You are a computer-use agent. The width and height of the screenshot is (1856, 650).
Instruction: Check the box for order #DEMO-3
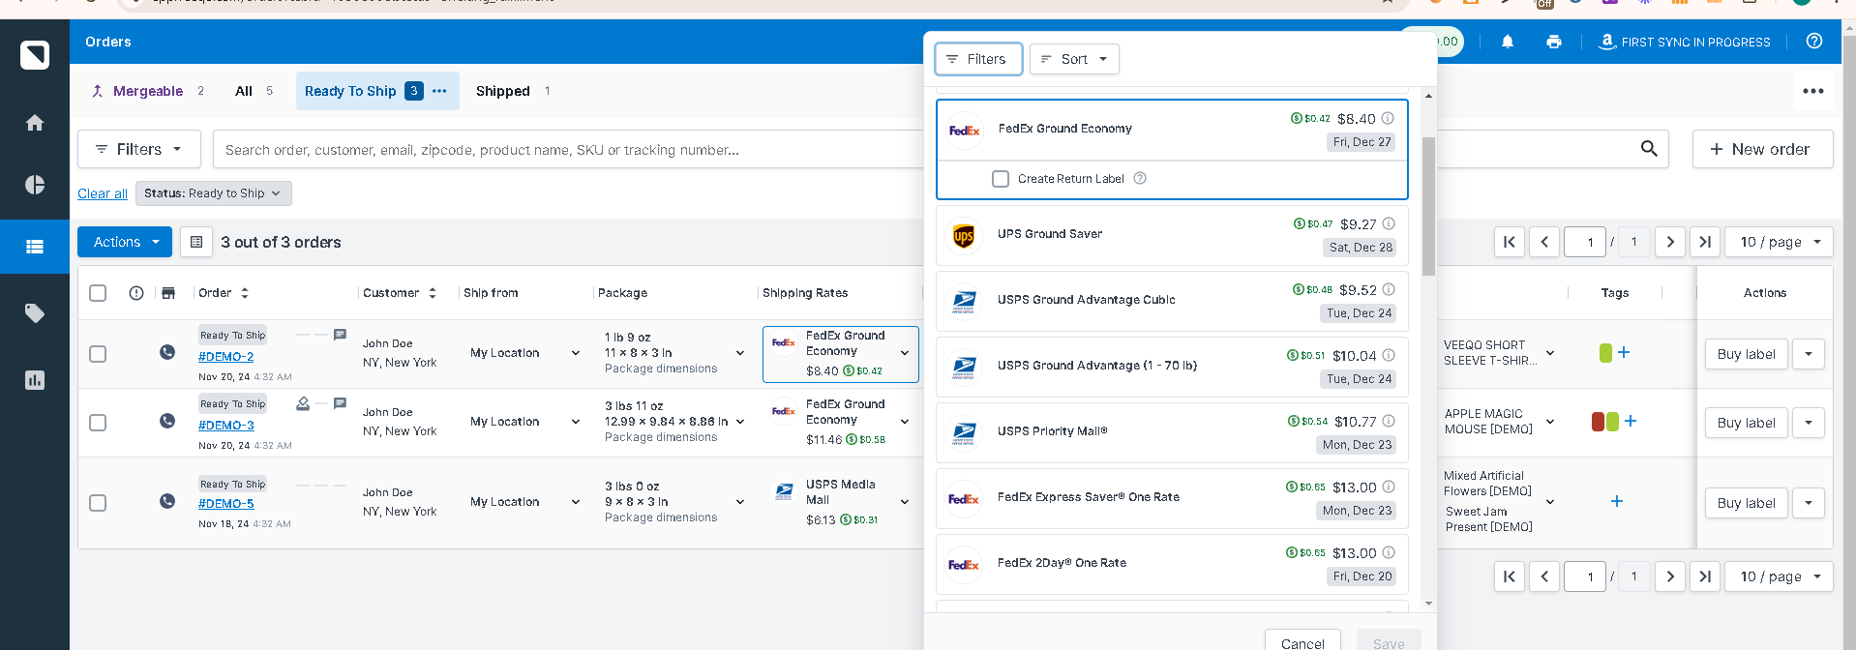click(98, 423)
